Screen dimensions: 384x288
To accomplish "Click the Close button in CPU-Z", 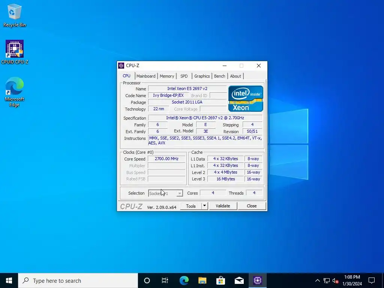I will (x=252, y=206).
